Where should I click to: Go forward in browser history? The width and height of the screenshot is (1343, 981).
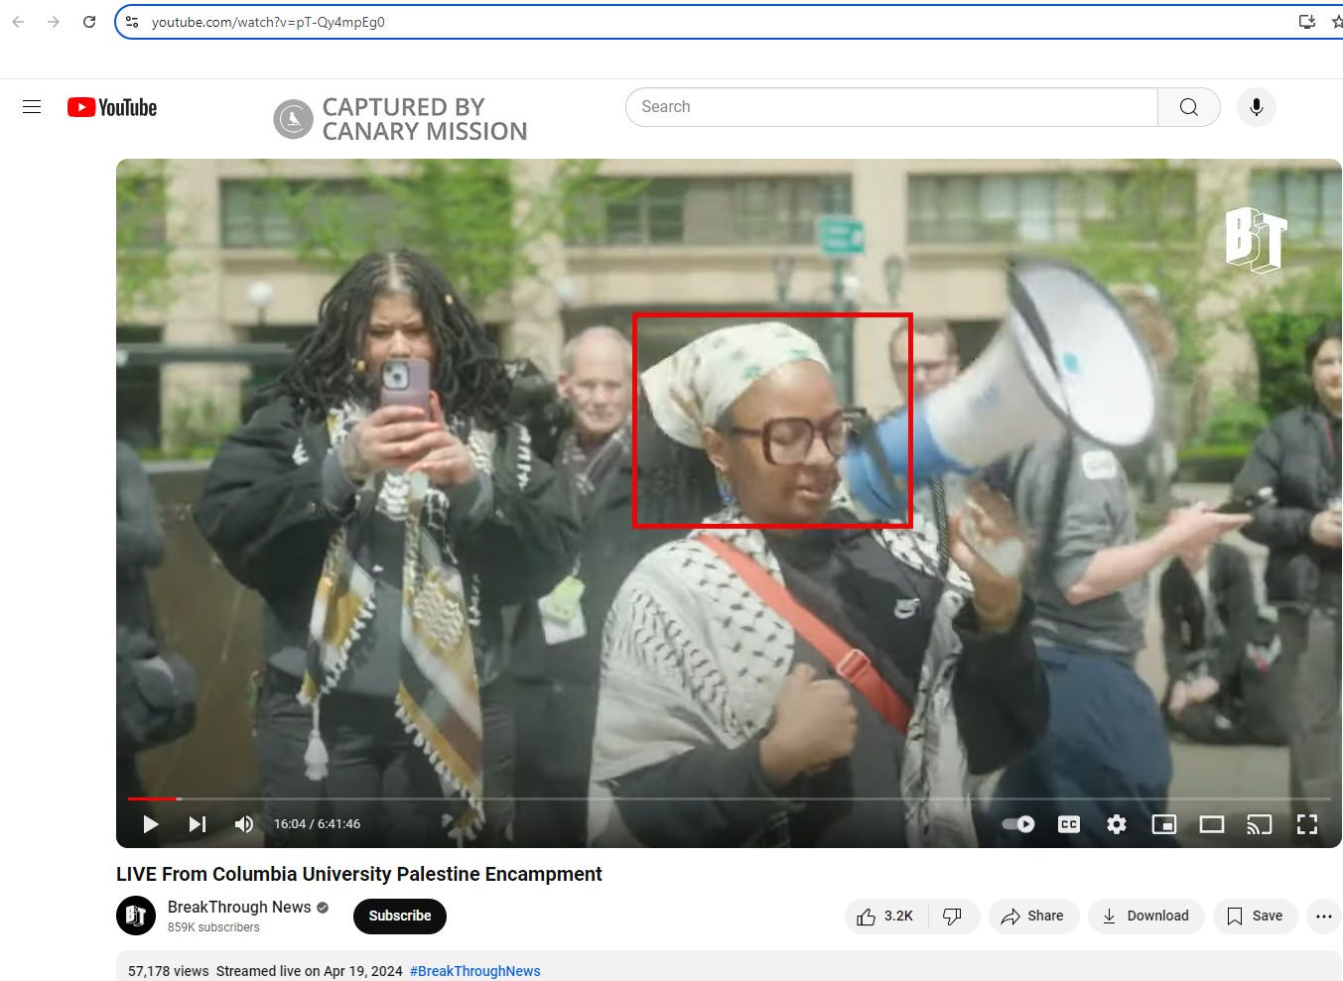(x=54, y=22)
